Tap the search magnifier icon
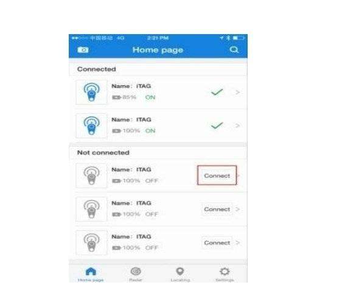The image size is (348, 296). (234, 49)
